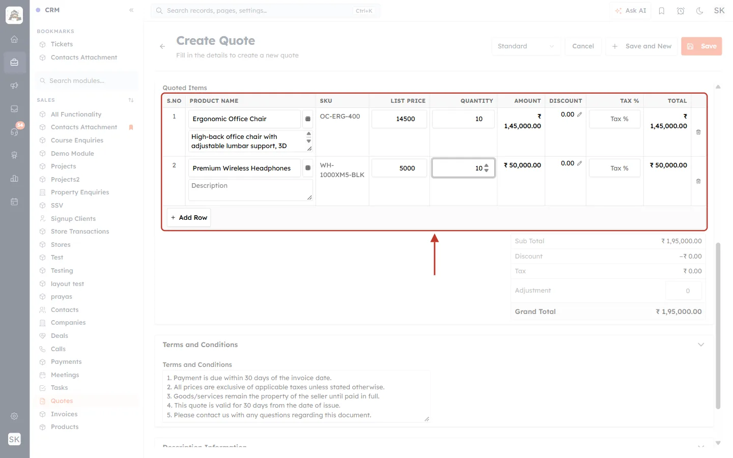733x458 pixels.
Task: Click Save and New
Action: pos(641,46)
